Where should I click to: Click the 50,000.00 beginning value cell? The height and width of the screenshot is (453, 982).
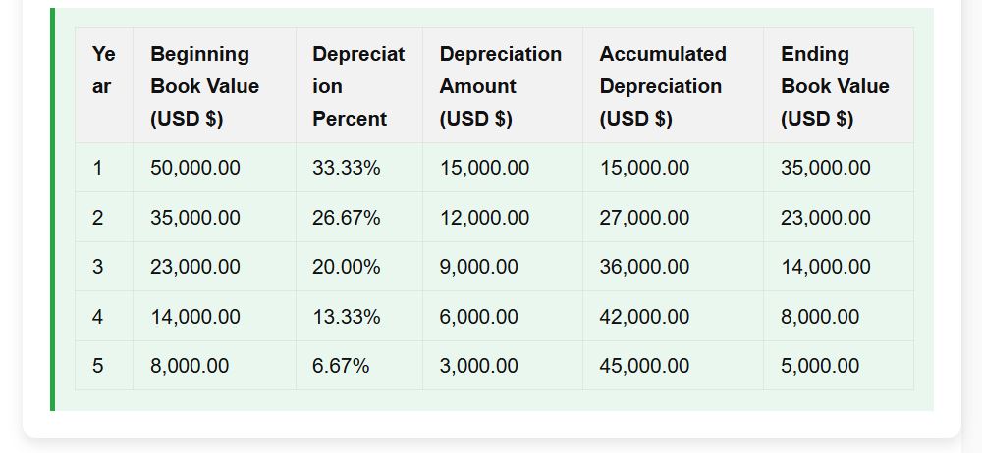214,168
